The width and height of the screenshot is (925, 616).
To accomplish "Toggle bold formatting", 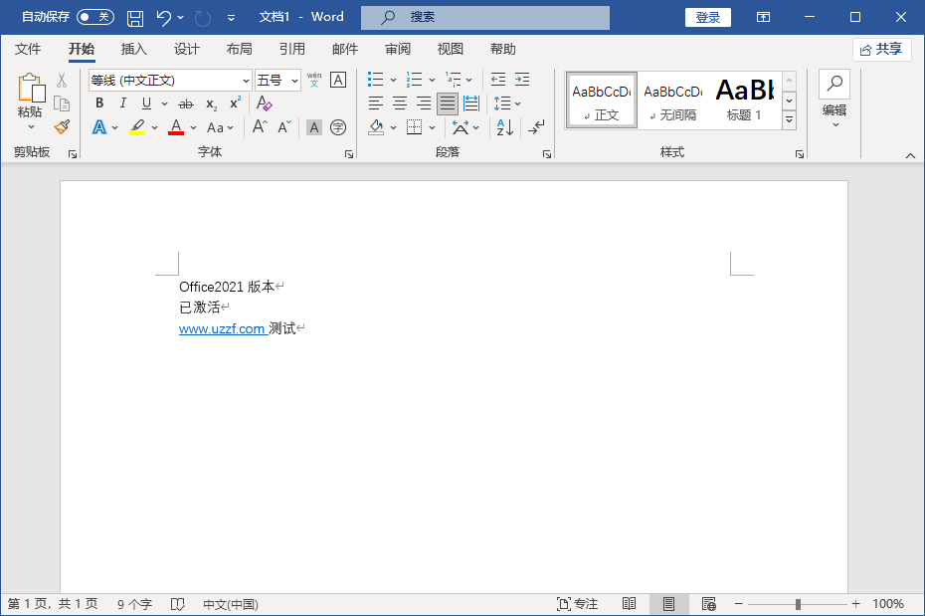I will 99,103.
